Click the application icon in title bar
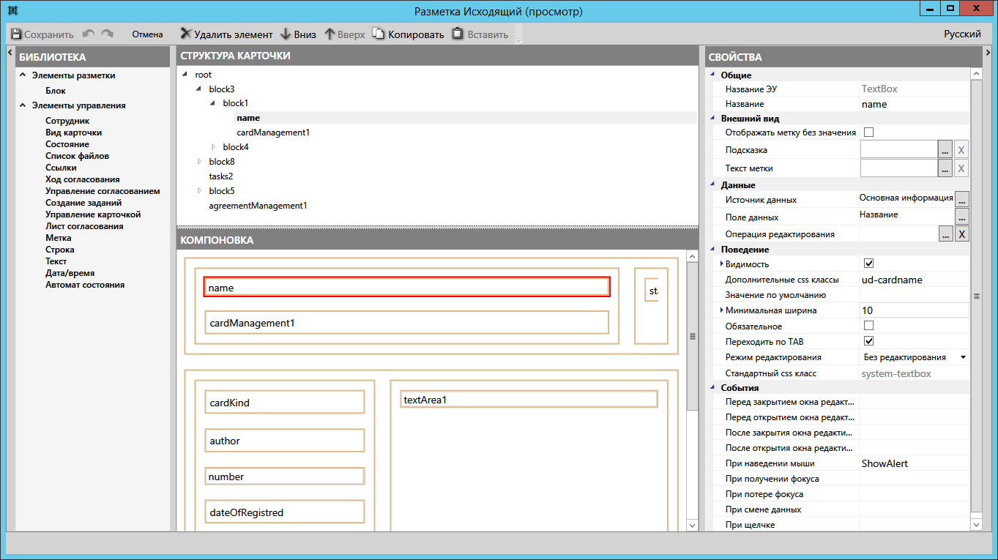 coord(12,11)
